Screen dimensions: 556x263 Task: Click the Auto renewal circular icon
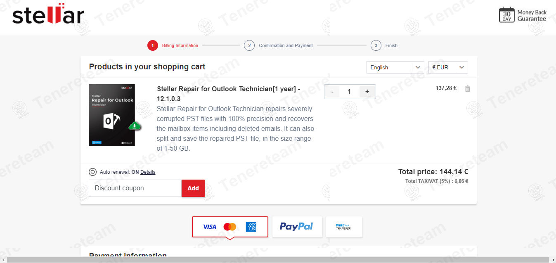point(92,172)
